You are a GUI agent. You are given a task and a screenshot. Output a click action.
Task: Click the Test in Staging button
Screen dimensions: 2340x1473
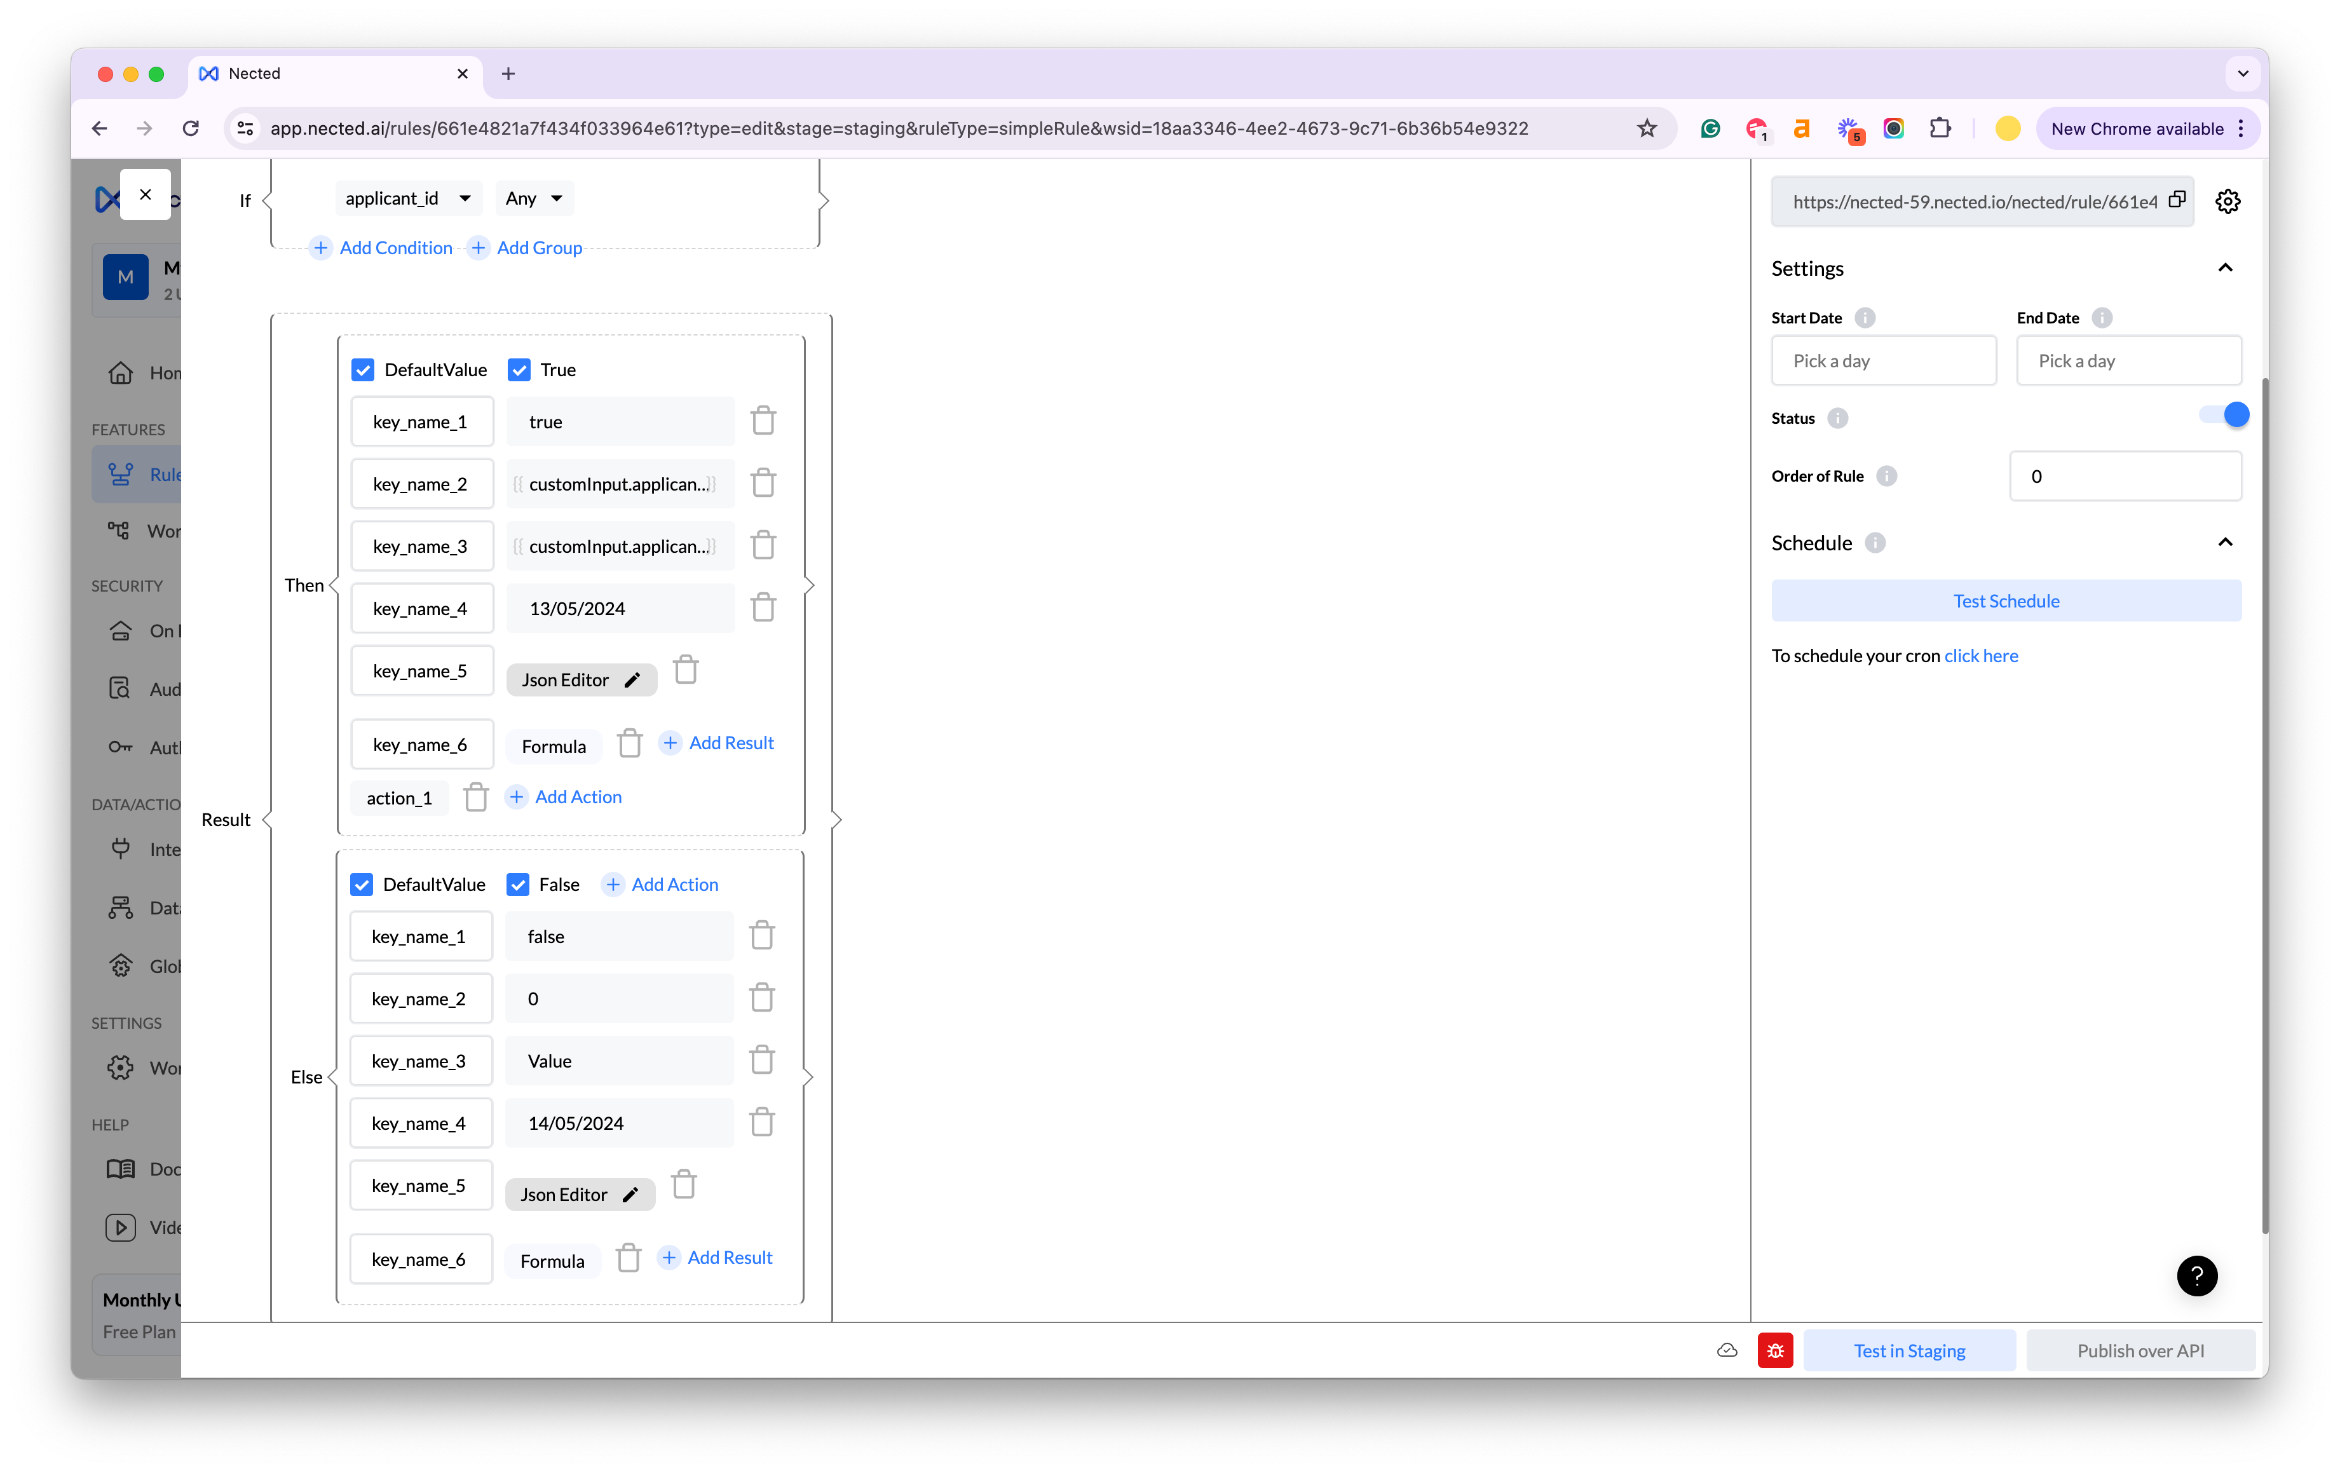(x=1908, y=1350)
